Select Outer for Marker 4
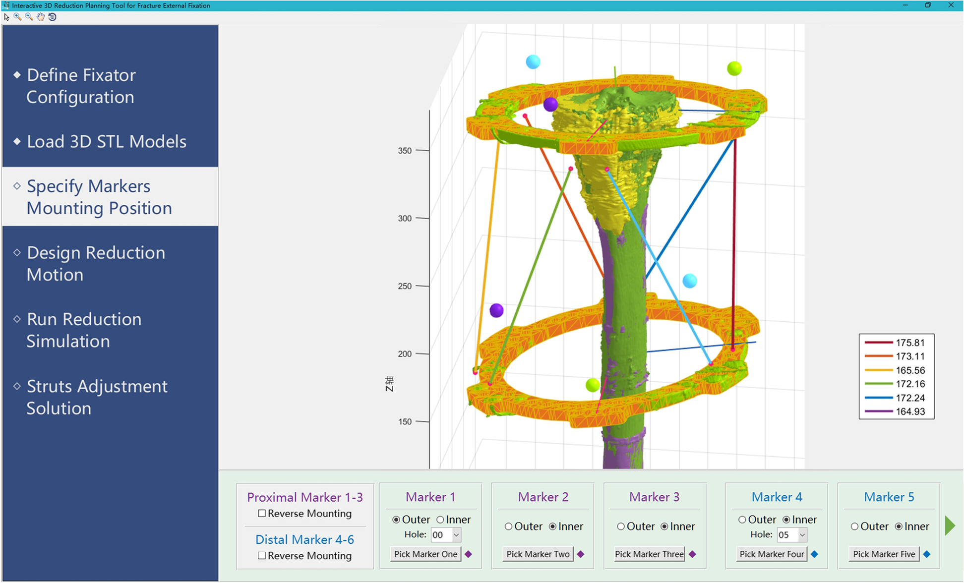This screenshot has width=964, height=583. tap(742, 520)
